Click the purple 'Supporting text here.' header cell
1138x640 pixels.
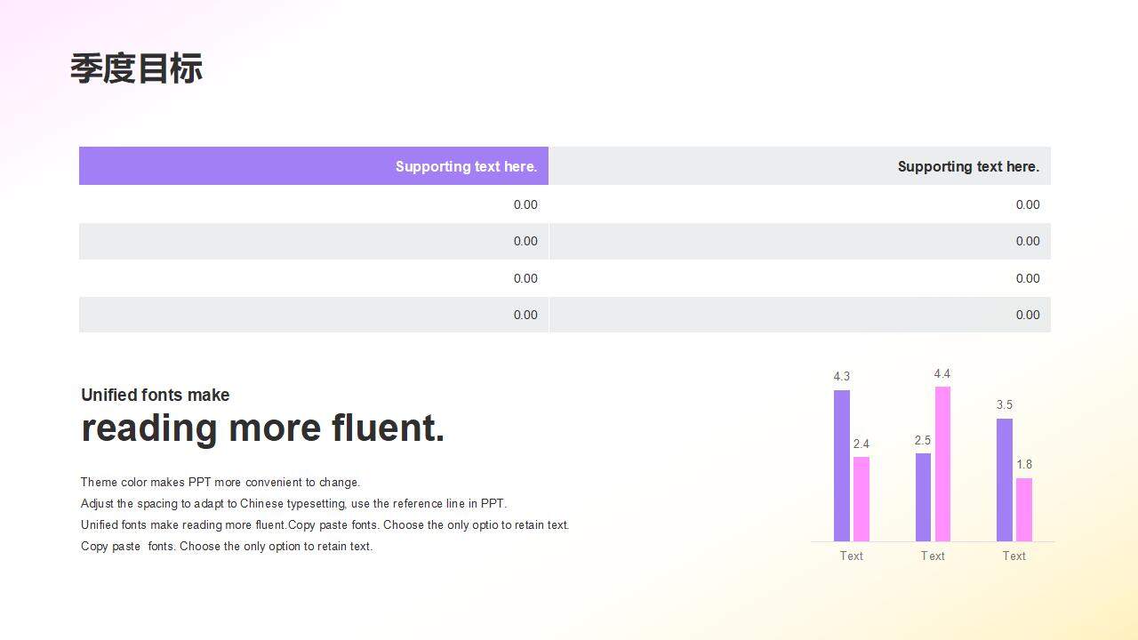click(x=314, y=166)
